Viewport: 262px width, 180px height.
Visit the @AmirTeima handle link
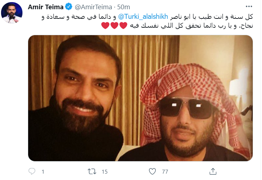89,7
